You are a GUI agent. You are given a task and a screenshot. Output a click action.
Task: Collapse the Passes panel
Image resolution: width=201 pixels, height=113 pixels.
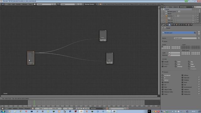163,72
